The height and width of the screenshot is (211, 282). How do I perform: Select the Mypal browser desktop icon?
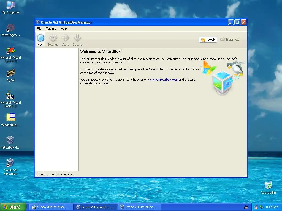point(10,75)
